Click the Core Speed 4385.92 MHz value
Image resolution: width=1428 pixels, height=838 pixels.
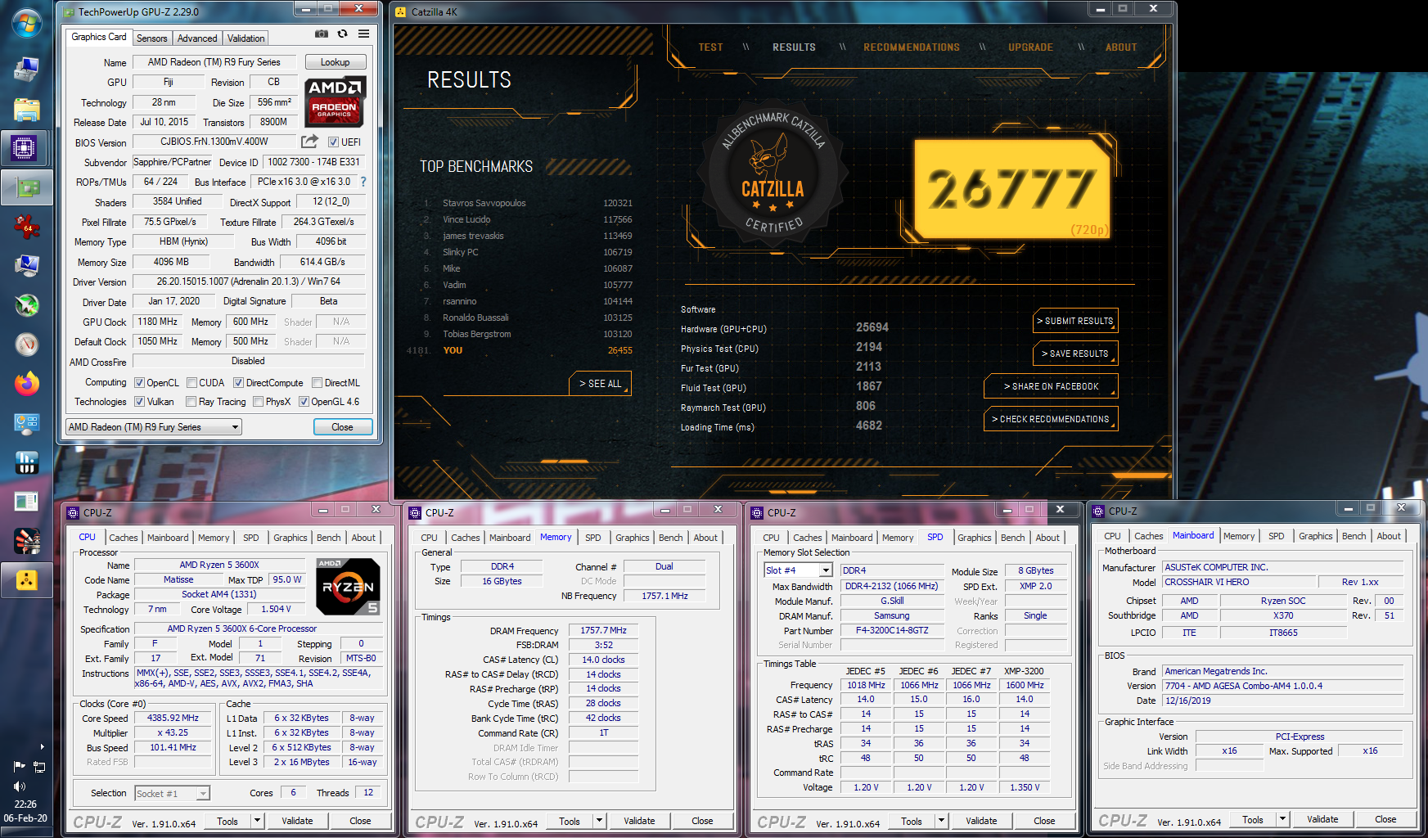(173, 718)
